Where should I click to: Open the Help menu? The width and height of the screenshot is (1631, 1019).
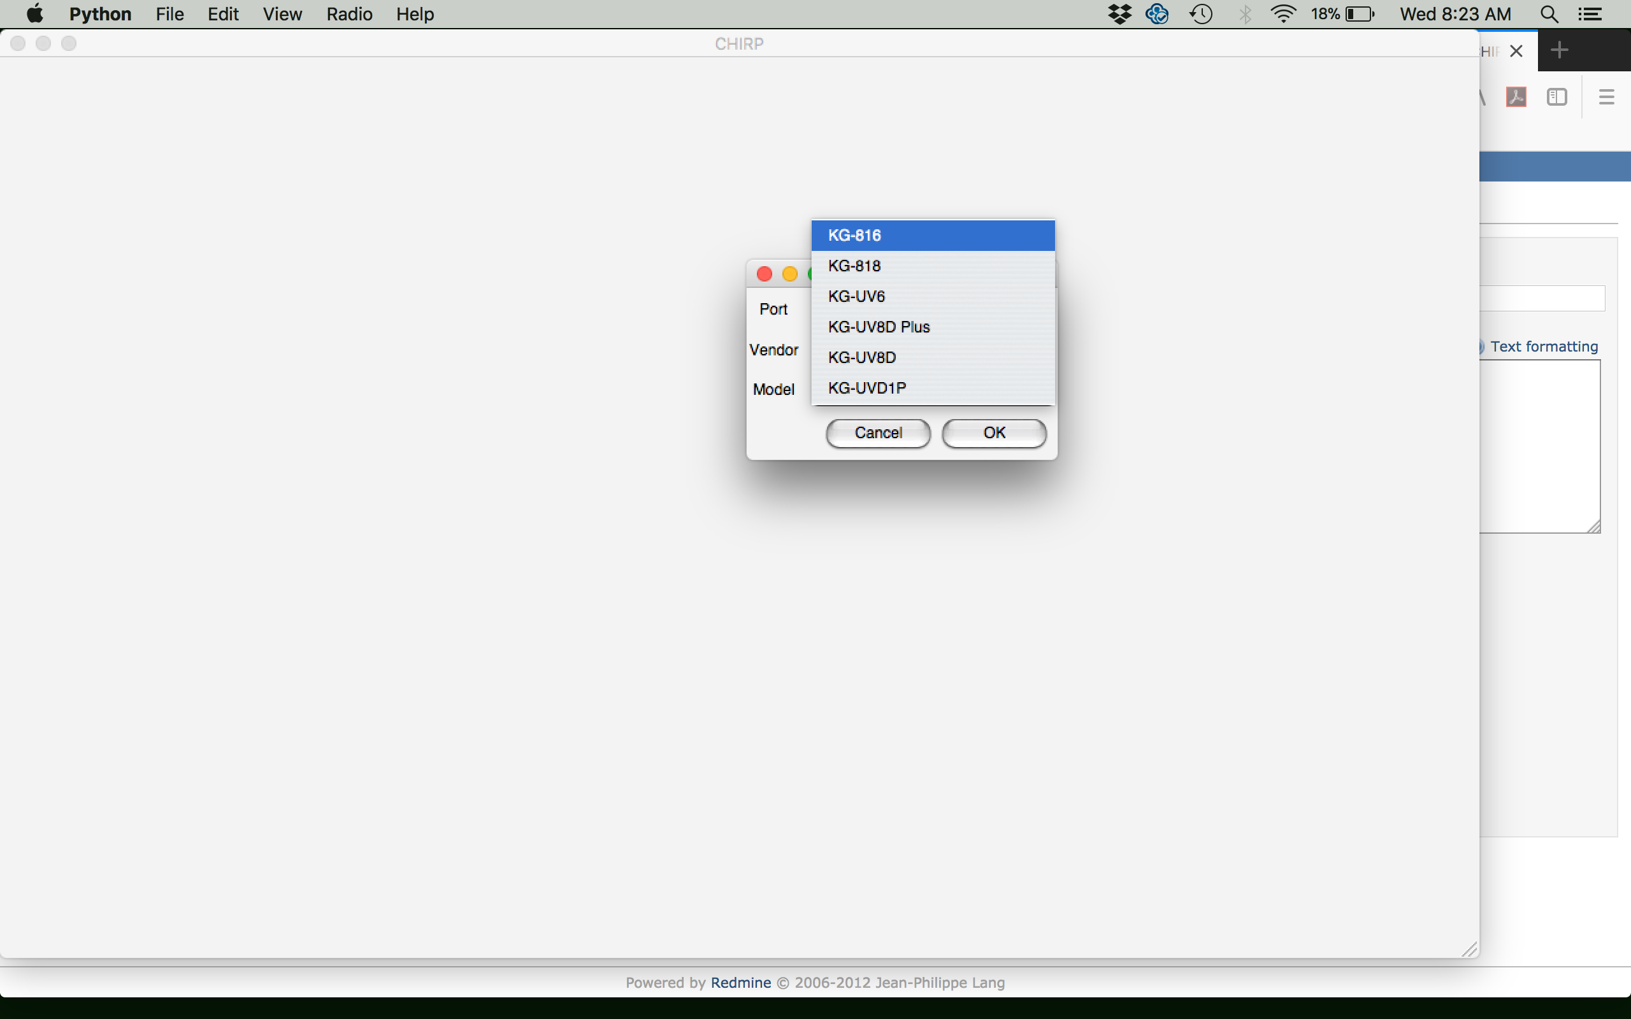pos(415,14)
